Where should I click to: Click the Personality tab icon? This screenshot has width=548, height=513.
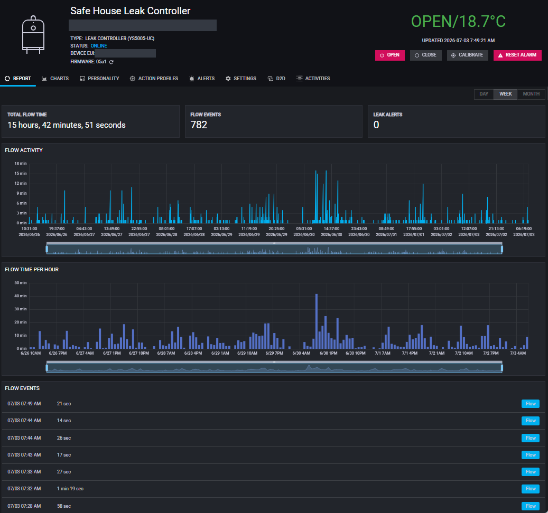pos(82,79)
